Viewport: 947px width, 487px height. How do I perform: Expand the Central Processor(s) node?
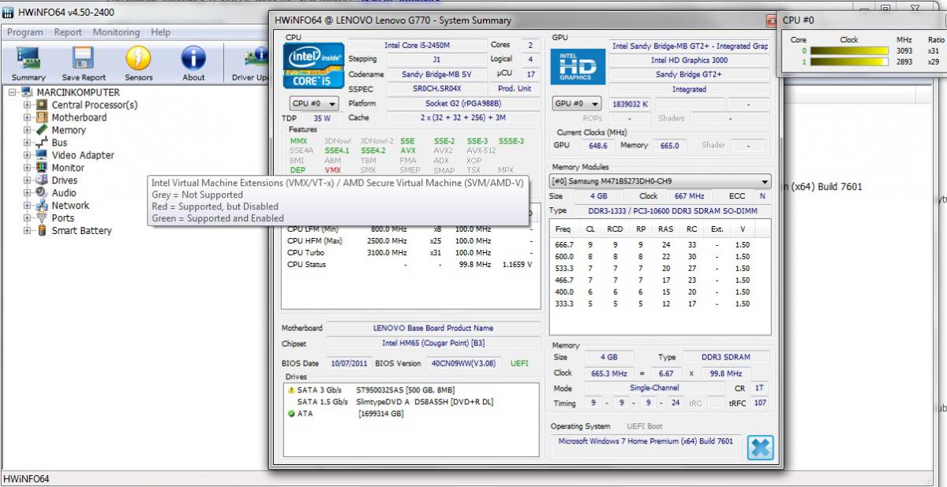tap(28, 105)
